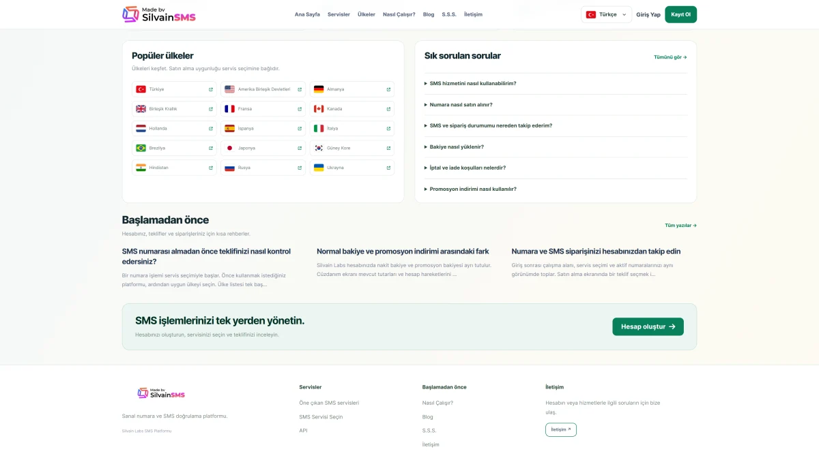This screenshot has width=819, height=460.
Task: Open Nasıl Çalışır? in the top navigation
Action: [x=399, y=14]
